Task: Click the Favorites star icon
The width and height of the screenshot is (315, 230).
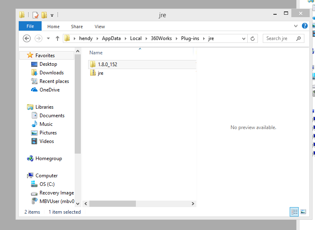Action: click(x=30, y=55)
